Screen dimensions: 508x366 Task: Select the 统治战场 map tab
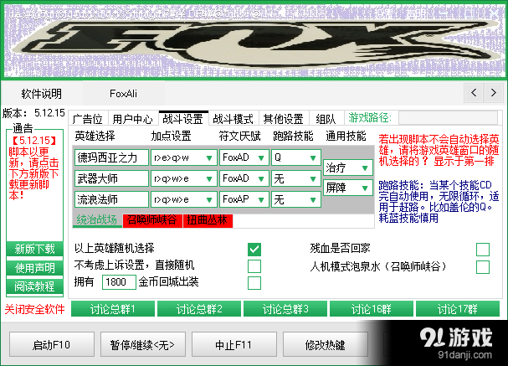coord(97,220)
